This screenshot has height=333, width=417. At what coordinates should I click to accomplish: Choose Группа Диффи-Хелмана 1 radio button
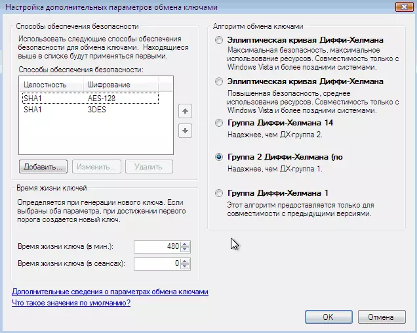pyautogui.click(x=219, y=193)
